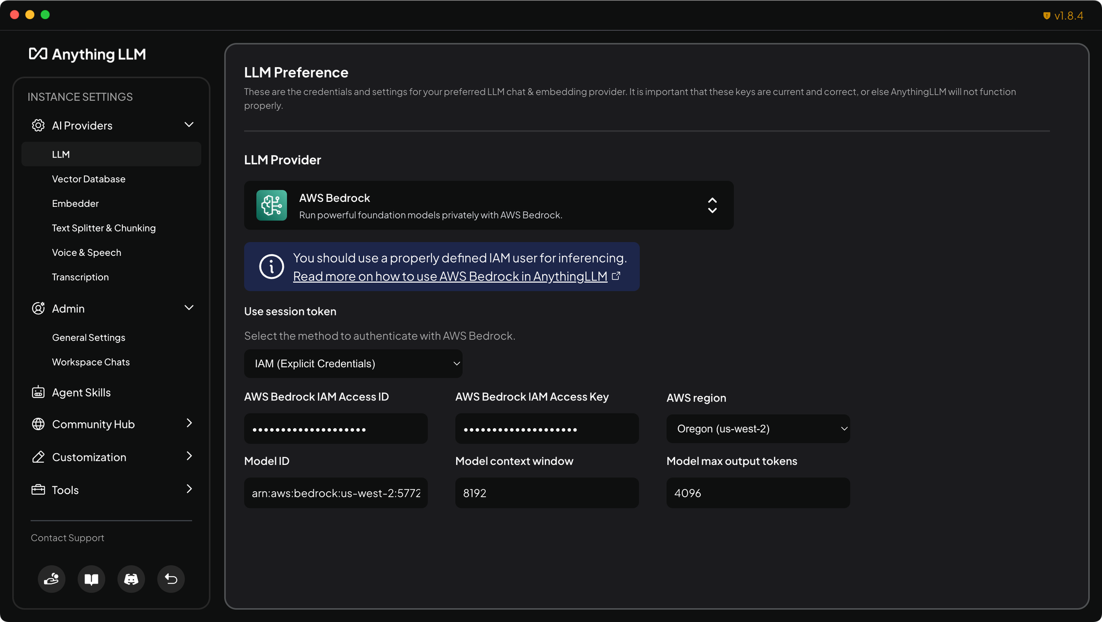Open Voice & Speech settings
Viewport: 1102px width, 622px height.
(87, 253)
